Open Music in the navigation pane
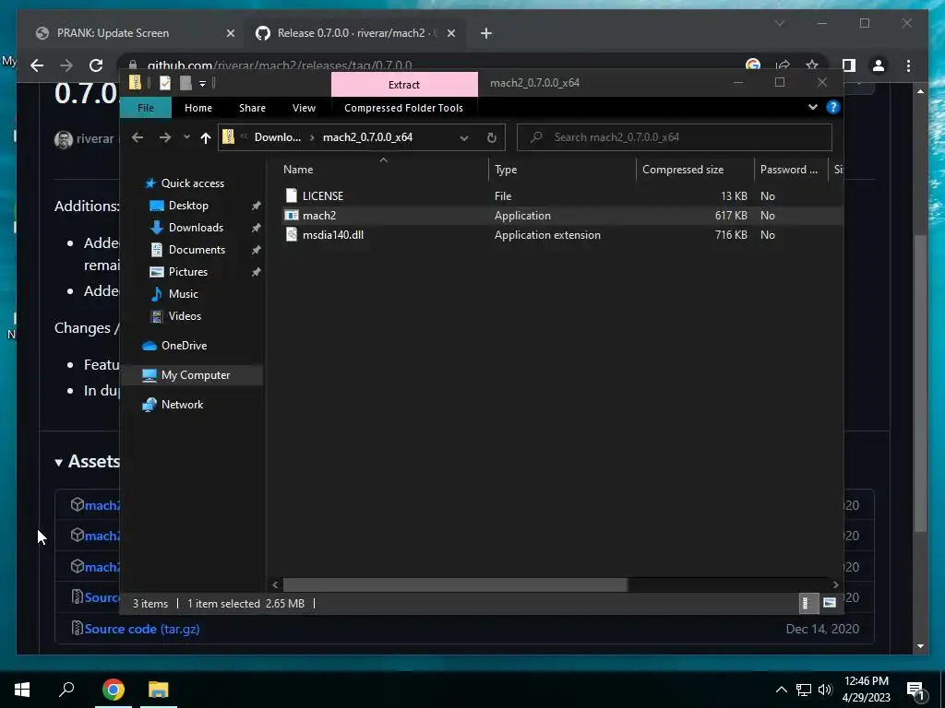The height and width of the screenshot is (708, 945). click(x=184, y=294)
